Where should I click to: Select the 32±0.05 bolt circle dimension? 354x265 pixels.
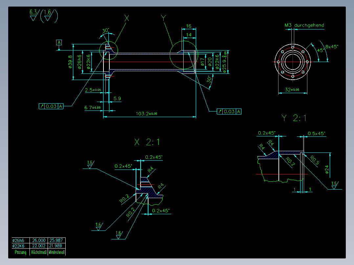292,90
